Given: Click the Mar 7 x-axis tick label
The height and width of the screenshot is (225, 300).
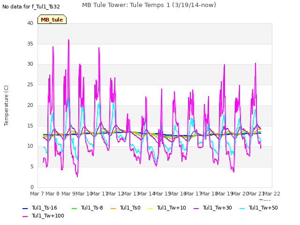Looking at the screenshot, I should click(x=37, y=194).
